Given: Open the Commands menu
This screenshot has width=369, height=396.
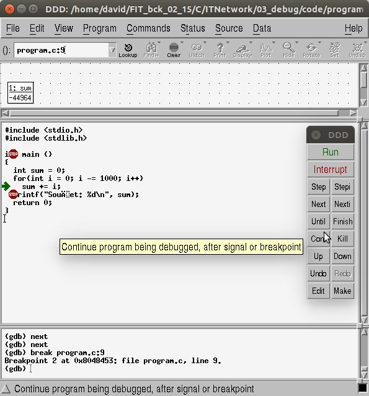Looking at the screenshot, I should [148, 29].
